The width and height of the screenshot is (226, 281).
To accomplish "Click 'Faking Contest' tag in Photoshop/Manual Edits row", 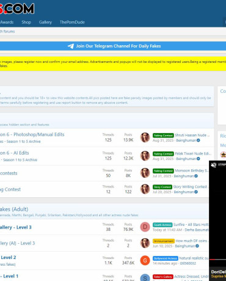I will click(x=163, y=136).
